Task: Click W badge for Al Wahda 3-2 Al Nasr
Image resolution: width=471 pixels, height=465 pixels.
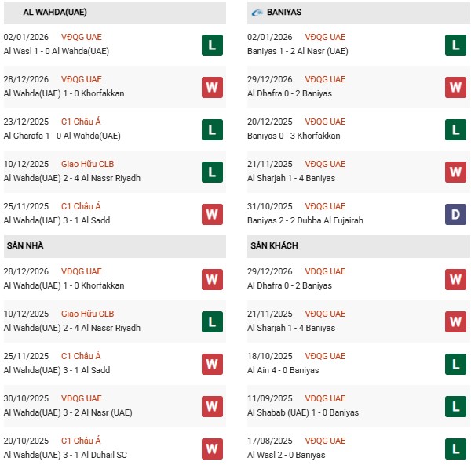Action: click(212, 406)
